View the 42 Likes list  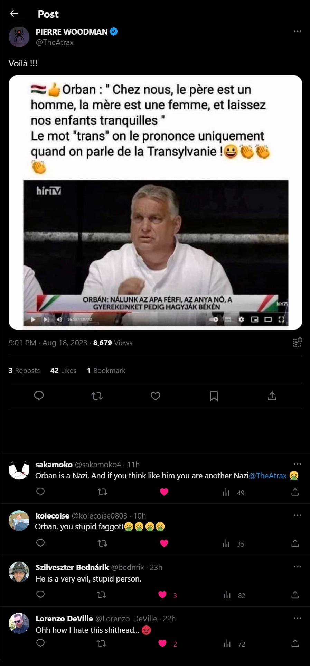(x=63, y=370)
